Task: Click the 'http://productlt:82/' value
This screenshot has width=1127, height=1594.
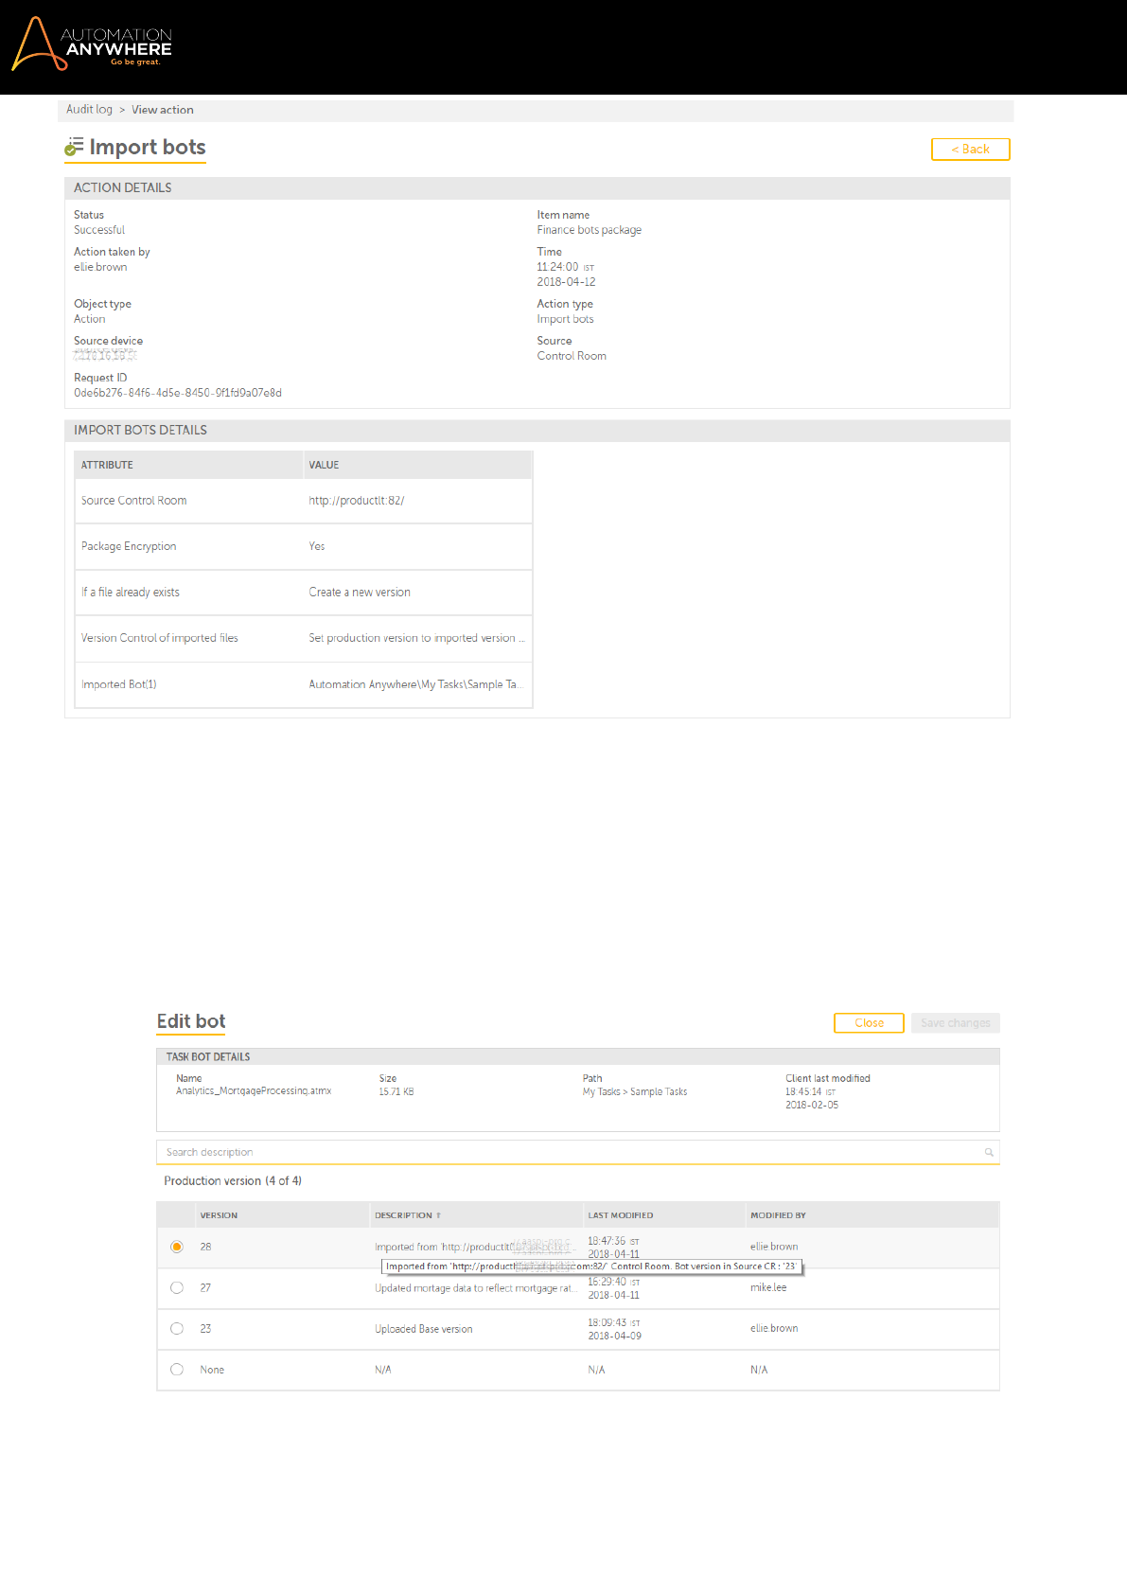Action: (x=357, y=501)
